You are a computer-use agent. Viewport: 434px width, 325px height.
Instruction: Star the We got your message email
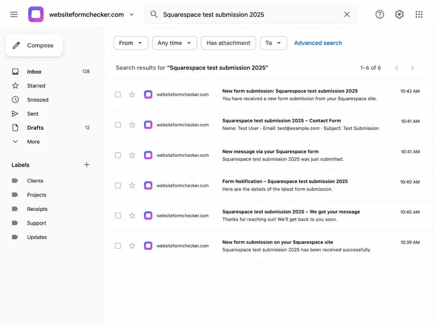132,216
